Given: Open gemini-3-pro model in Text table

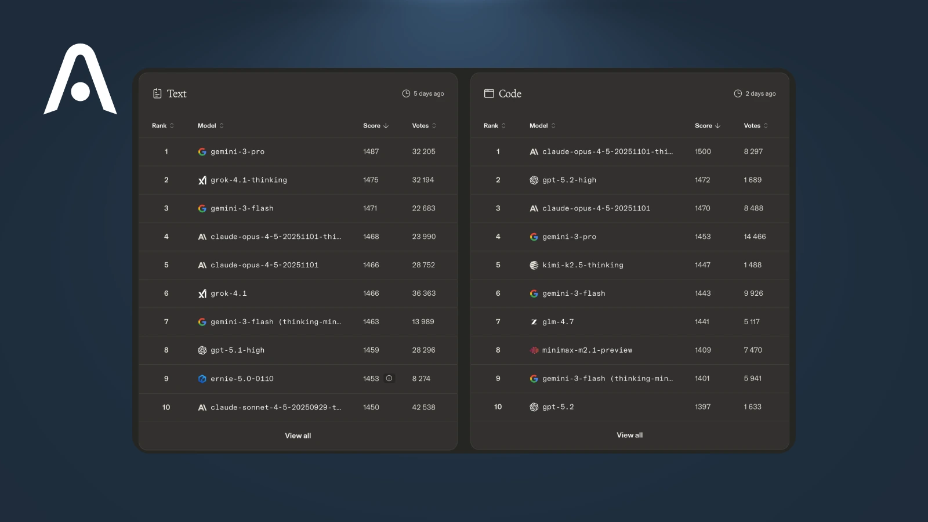Looking at the screenshot, I should click(238, 152).
